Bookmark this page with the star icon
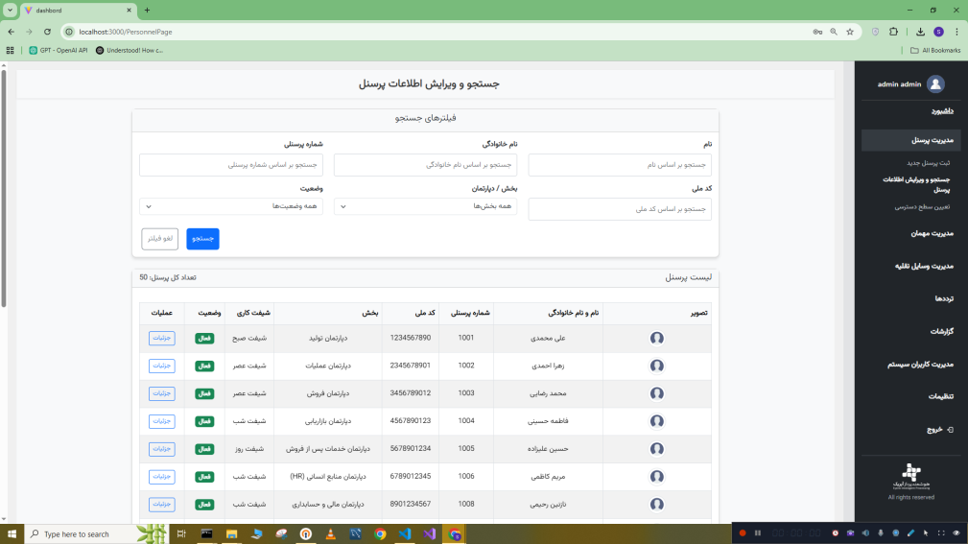 850,32
